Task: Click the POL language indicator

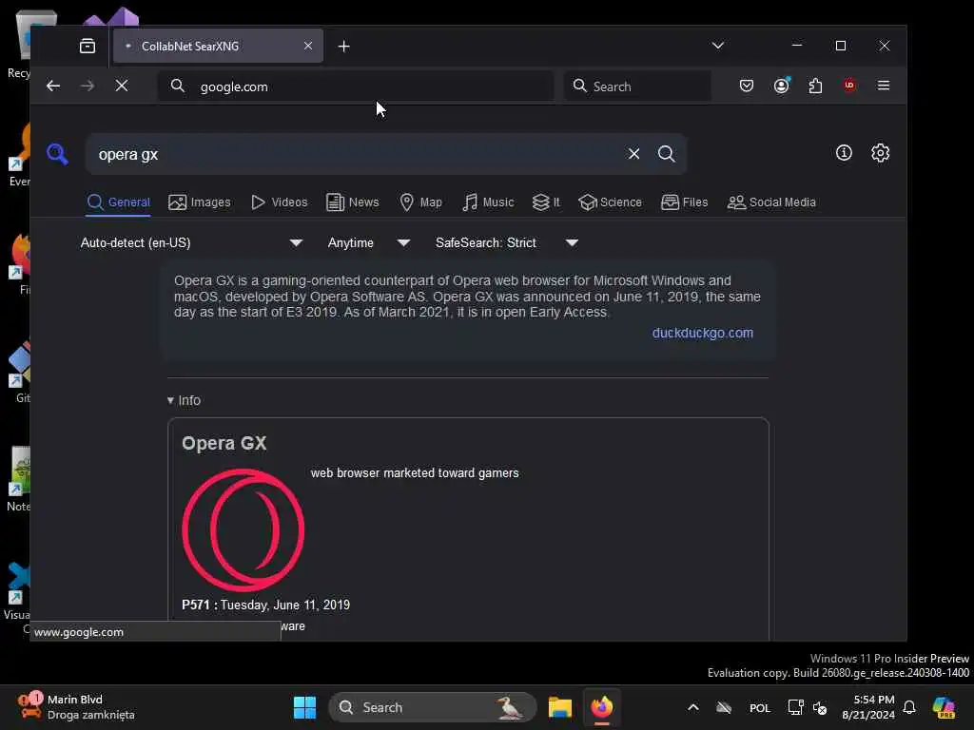Action: tap(760, 707)
